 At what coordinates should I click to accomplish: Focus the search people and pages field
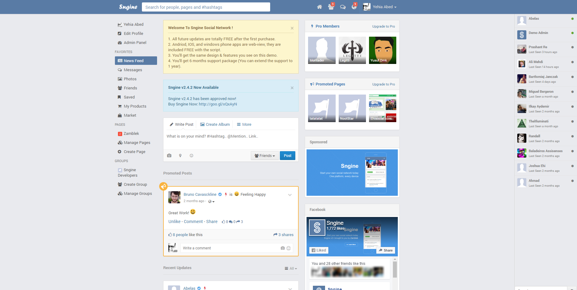[x=206, y=7]
